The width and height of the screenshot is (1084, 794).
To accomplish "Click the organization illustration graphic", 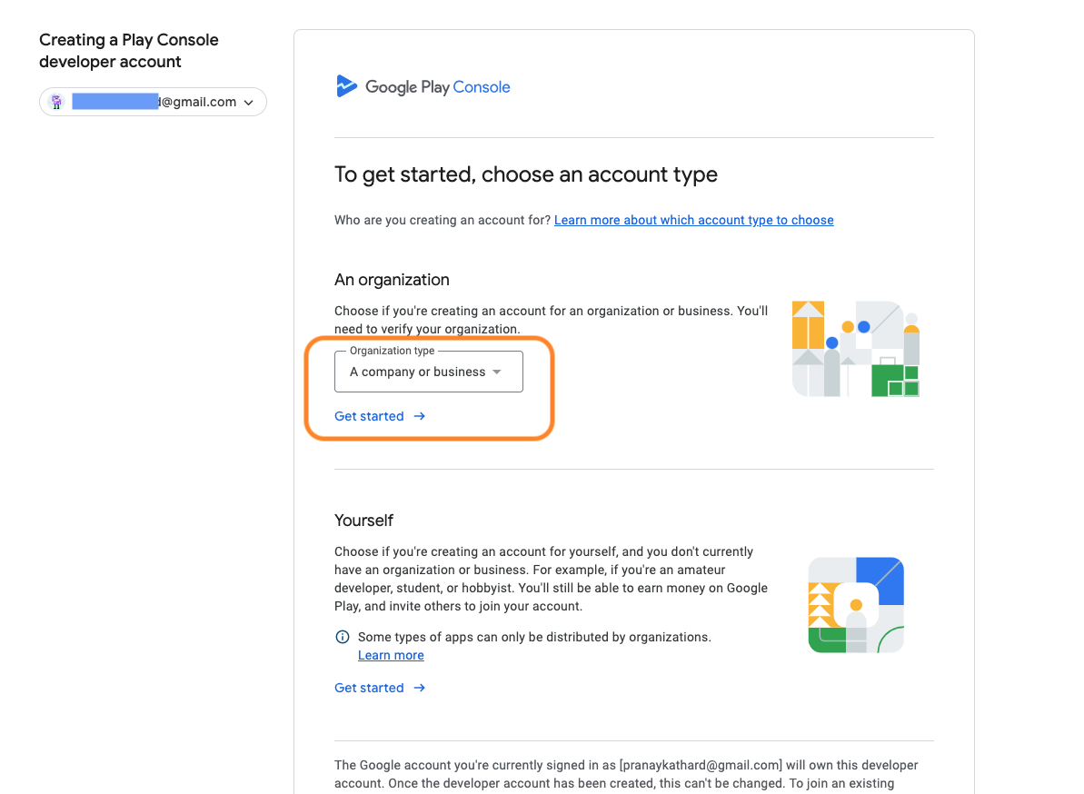I will pyautogui.click(x=856, y=349).
